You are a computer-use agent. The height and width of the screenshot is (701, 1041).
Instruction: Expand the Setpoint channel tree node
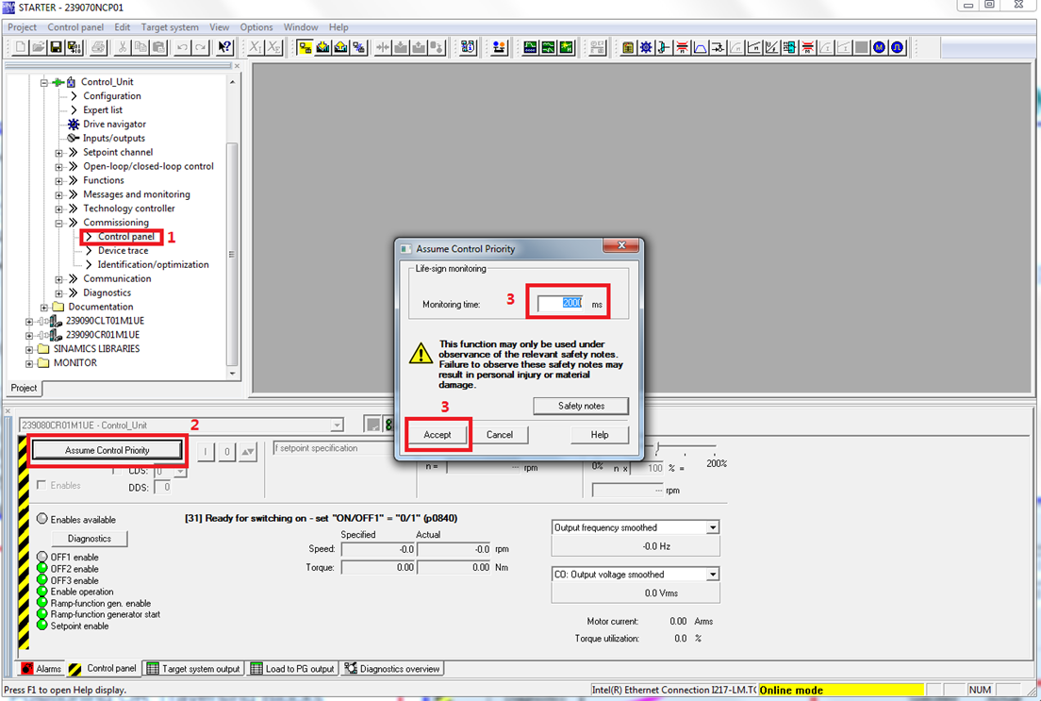58,152
